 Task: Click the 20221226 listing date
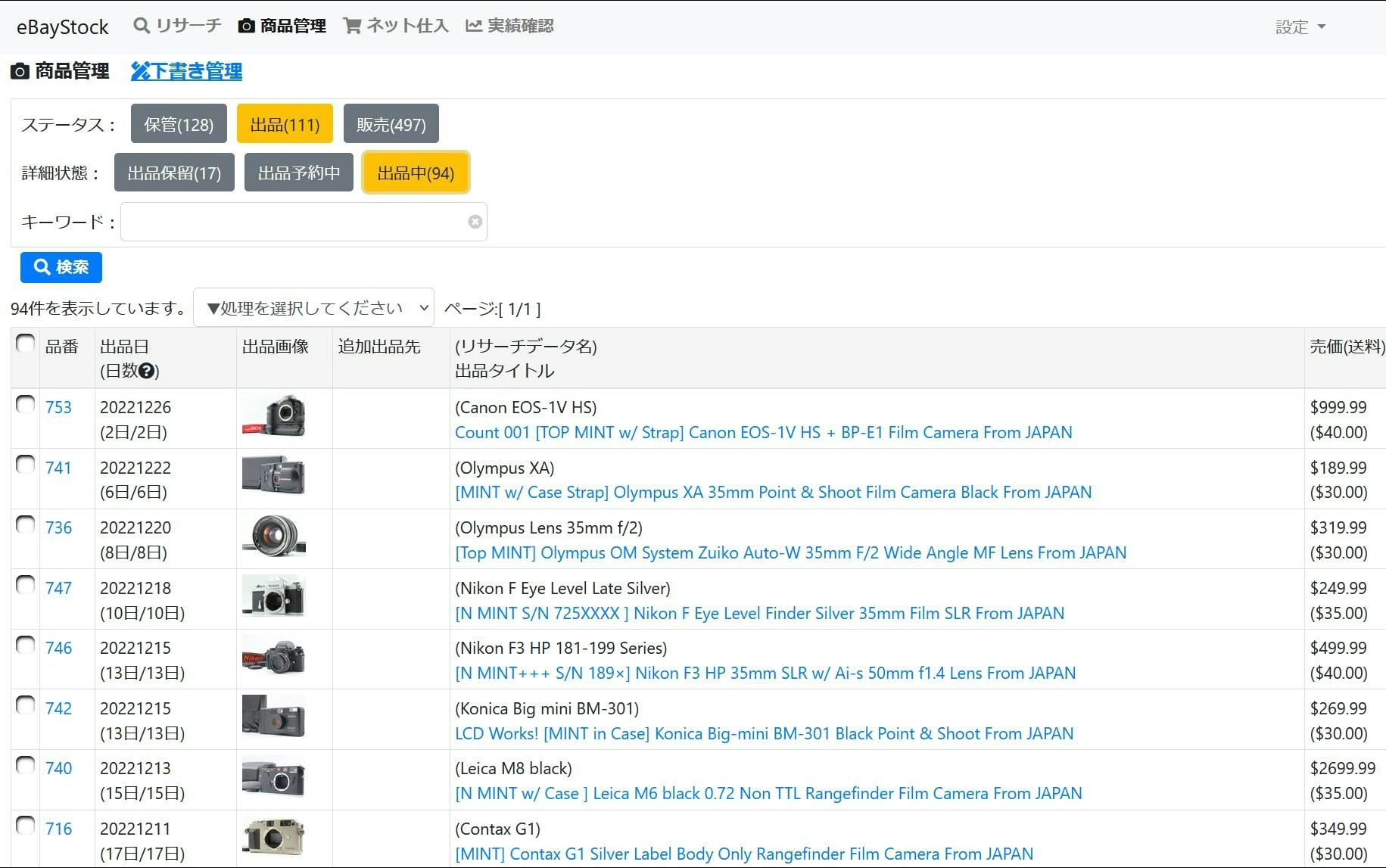[135, 407]
